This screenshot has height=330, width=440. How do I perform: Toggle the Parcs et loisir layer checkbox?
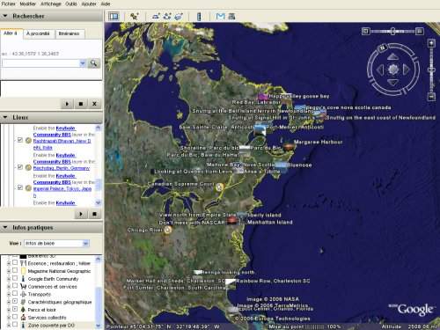(15, 309)
